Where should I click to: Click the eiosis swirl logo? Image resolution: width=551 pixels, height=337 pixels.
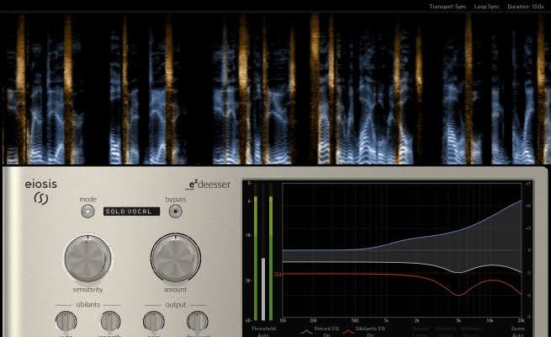pos(40,201)
